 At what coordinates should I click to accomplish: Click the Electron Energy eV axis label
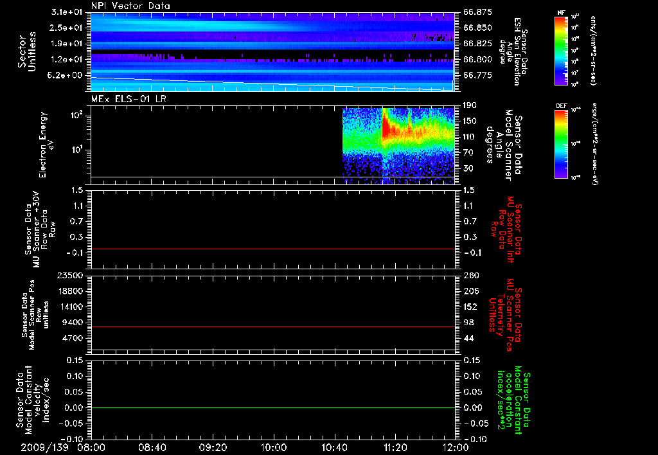pyautogui.click(x=46, y=145)
